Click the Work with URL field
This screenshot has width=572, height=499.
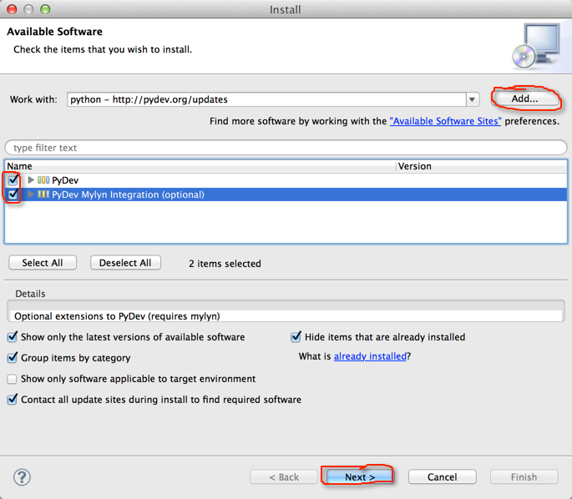click(266, 99)
